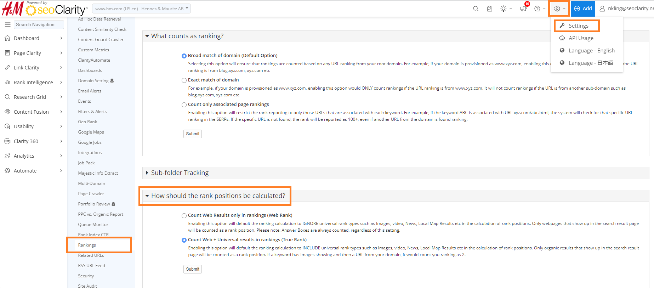Click the user profile icon
Viewport: 654px width, 288px height.
pyautogui.click(x=602, y=9)
